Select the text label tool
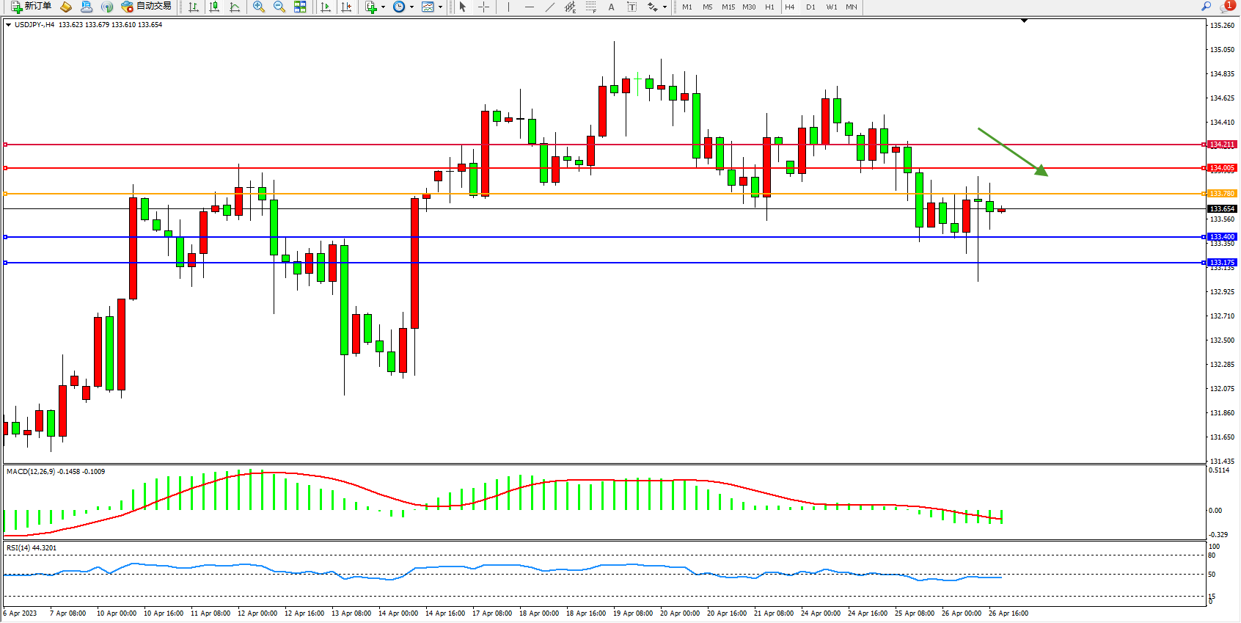Image resolution: width=1241 pixels, height=623 pixels. pos(632,7)
